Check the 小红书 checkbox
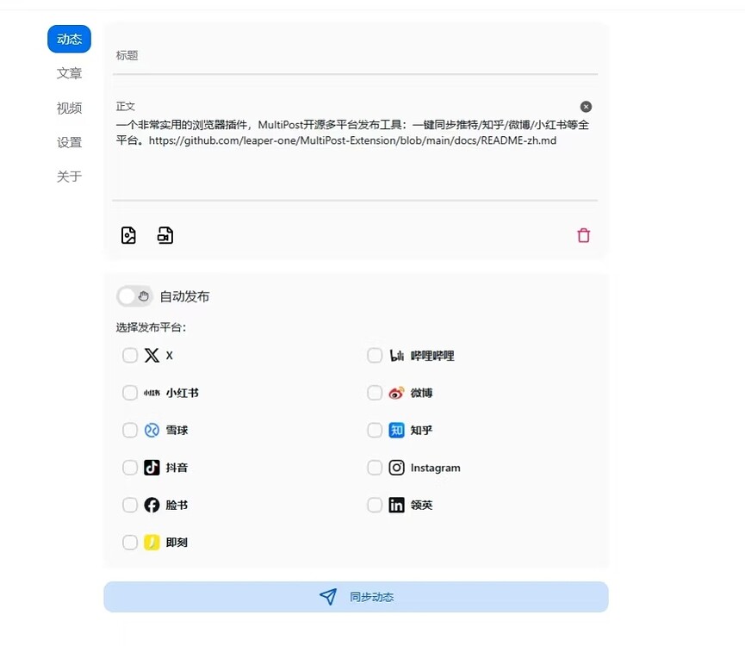745x646 pixels. [x=130, y=393]
